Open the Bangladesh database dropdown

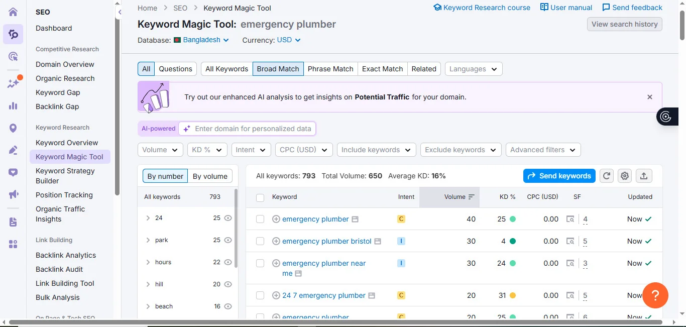pyautogui.click(x=201, y=40)
